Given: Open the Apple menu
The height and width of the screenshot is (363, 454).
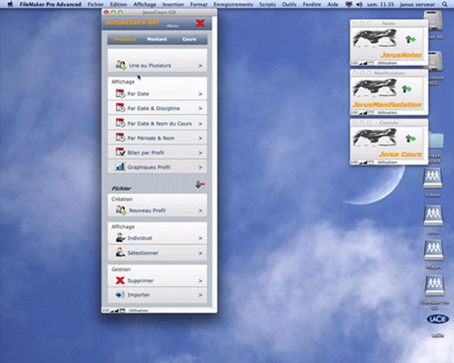Looking at the screenshot, I should click(x=10, y=4).
